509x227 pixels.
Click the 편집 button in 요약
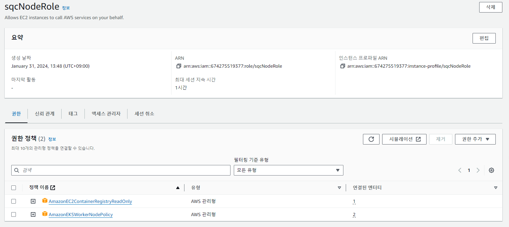pos(484,38)
